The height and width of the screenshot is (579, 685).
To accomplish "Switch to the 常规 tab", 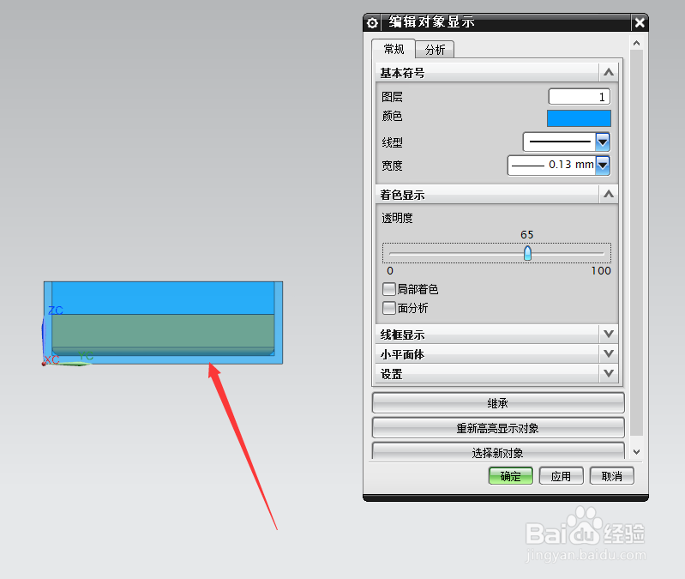I will [394, 49].
